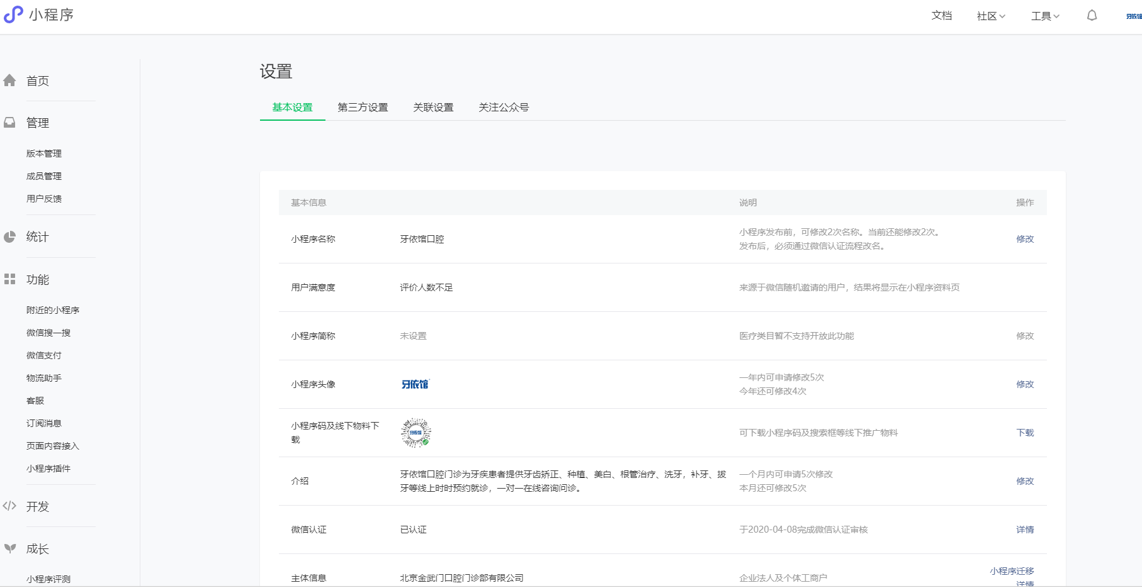Screen dimensions: 1142x588
Task: Click the 今年还可修改4次 note
Action: coord(772,391)
